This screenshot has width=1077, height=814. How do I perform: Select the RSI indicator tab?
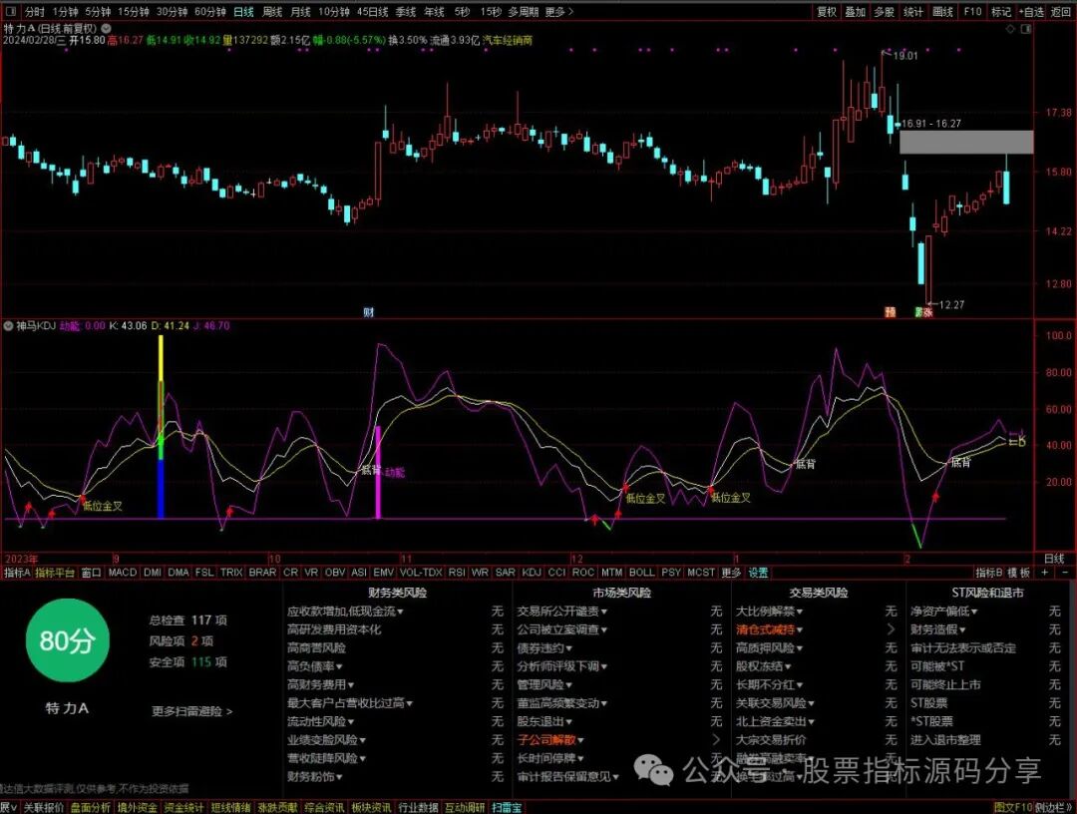(456, 573)
